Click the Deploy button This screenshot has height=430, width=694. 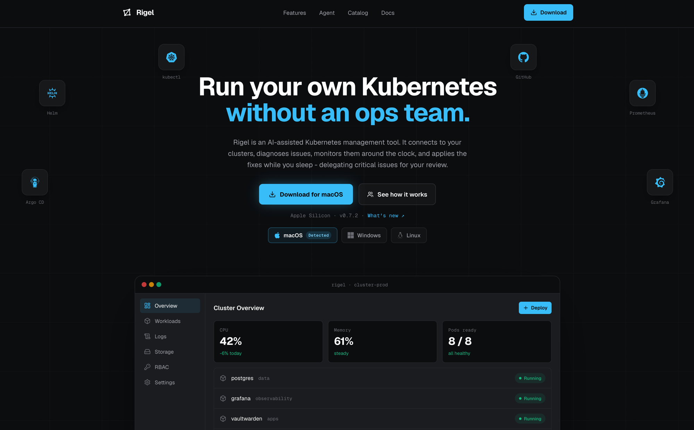(x=535, y=308)
